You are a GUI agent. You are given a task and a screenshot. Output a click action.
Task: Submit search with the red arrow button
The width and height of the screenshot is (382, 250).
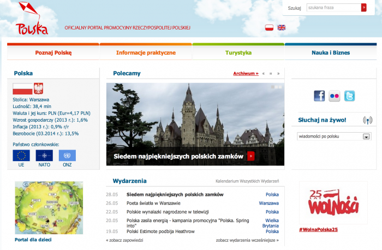[x=364, y=8]
